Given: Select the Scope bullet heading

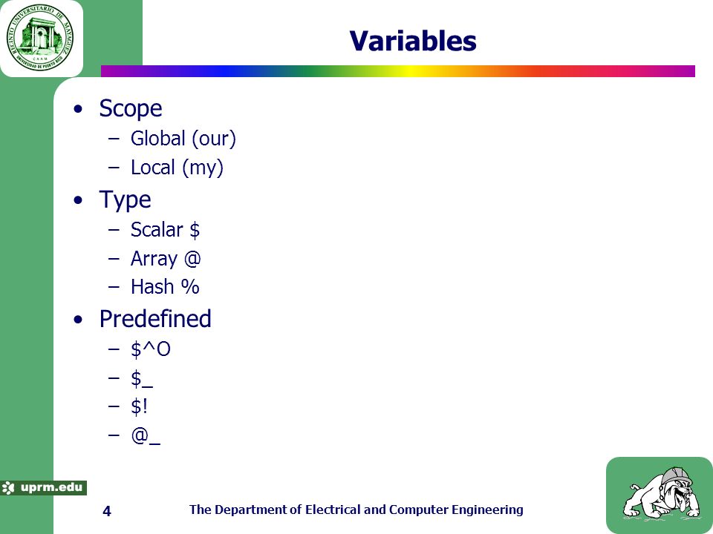Looking at the screenshot, I should click(x=131, y=109).
